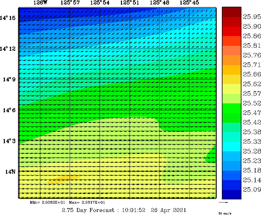Pick the colorbar swatch between 25.62 and 25.57
The image size is (261, 215).
coord(232,89)
